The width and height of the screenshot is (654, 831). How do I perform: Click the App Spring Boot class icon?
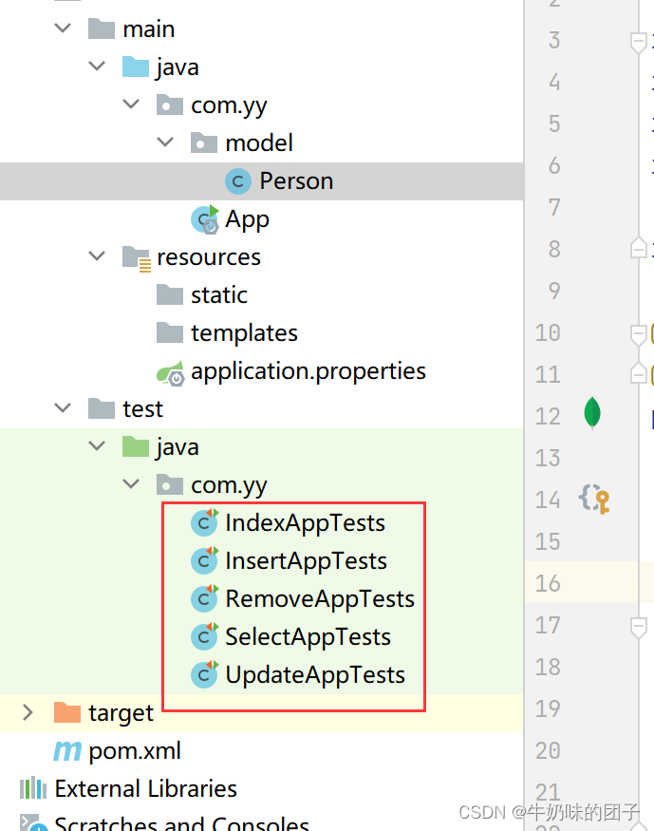pyautogui.click(x=205, y=219)
